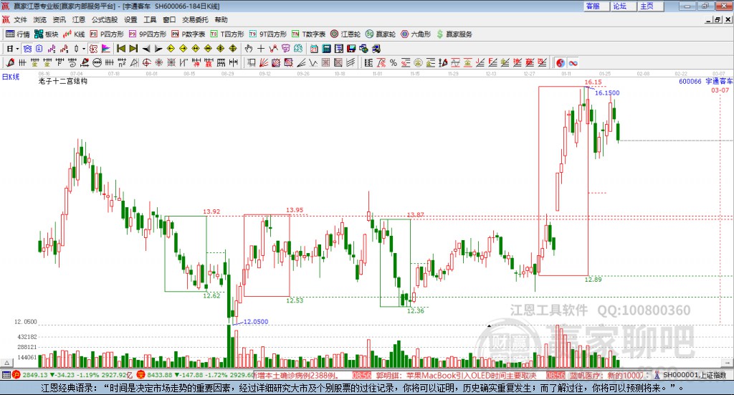Viewport: 734px width, 395px height.
Task: Open the 六角形 hexagon tool
Action: [416, 34]
